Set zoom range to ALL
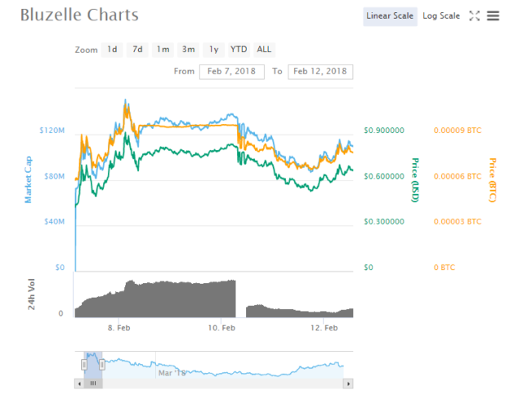523x399 pixels. 264,50
